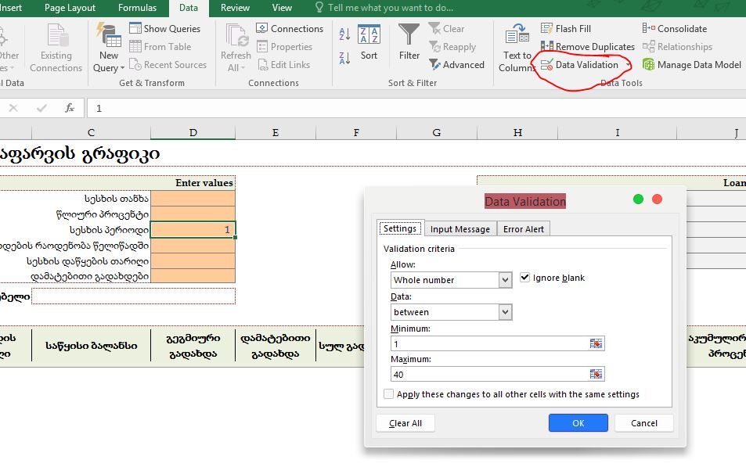Screen dimensions: 746x474
Task: Click the Sort A to Z icon
Action: (x=344, y=34)
